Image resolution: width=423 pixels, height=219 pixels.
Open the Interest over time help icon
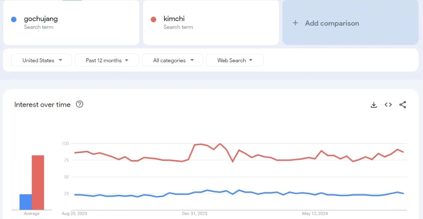pyautogui.click(x=79, y=104)
